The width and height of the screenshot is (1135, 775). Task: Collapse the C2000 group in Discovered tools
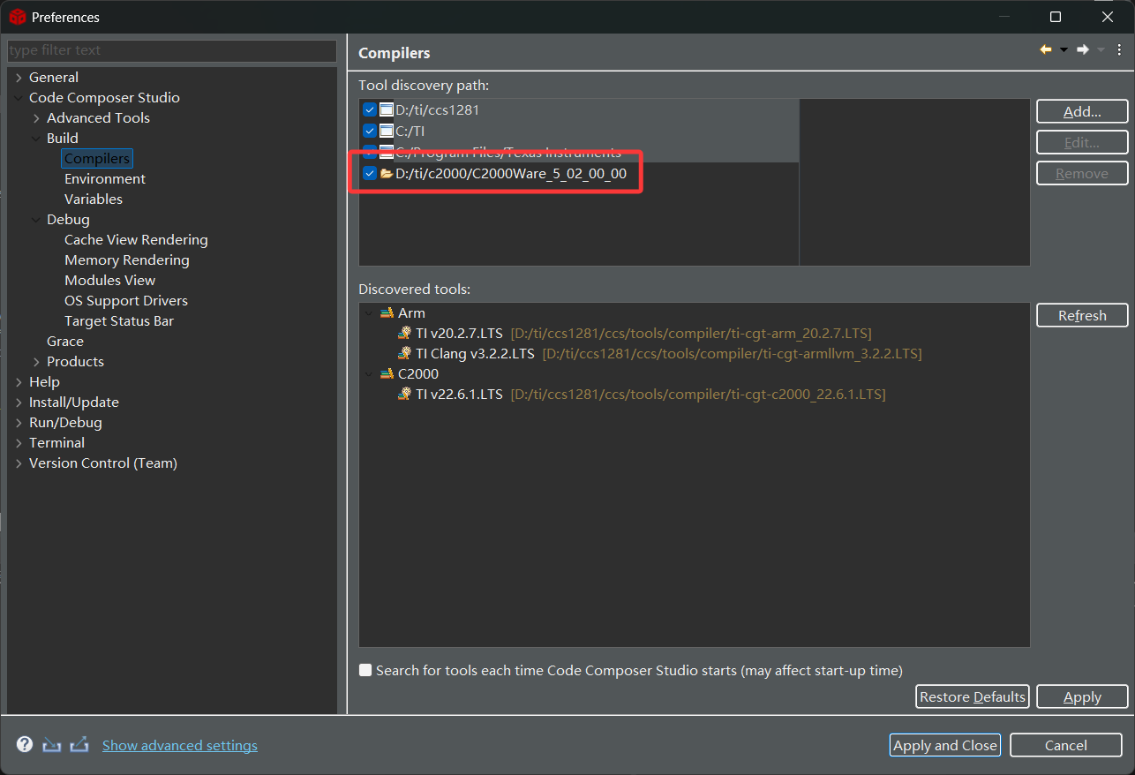(x=369, y=374)
